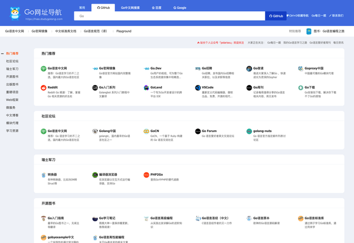Jump to 社区论坛 in the left sidebar
Image resolution: width=354 pixels, height=243 pixels.
(12, 61)
